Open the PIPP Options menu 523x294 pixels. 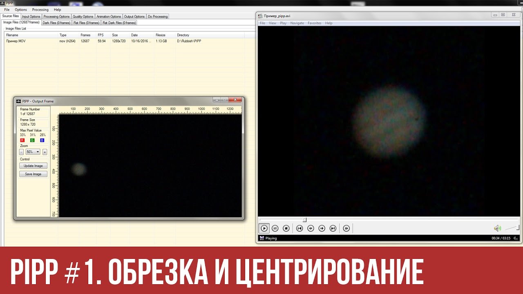click(21, 9)
